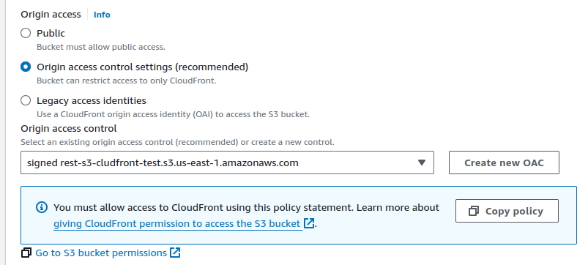Click the Create new OAC button
The image size is (588, 265).
tap(504, 163)
